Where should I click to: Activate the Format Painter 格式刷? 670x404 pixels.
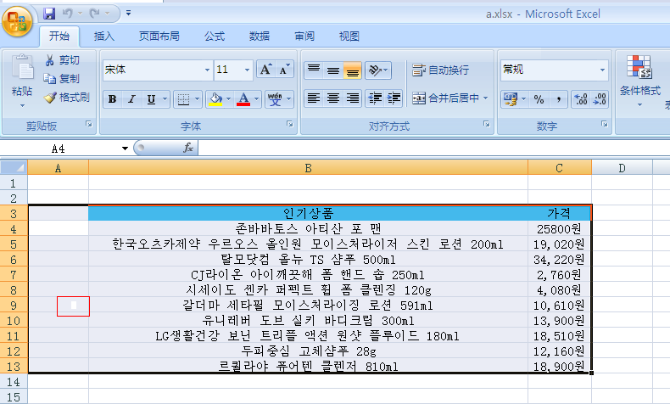coord(68,98)
